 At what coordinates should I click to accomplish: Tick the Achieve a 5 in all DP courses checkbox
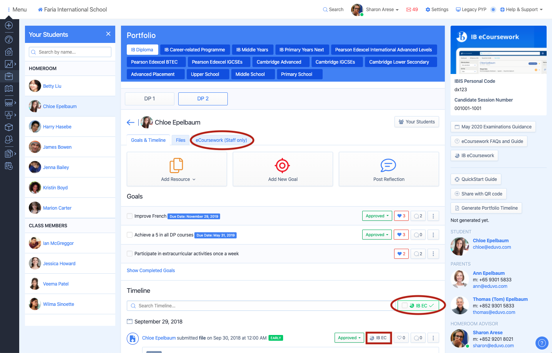coord(130,235)
